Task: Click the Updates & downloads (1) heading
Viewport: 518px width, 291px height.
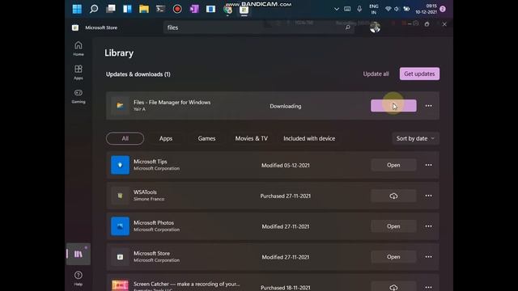Action: click(x=138, y=74)
